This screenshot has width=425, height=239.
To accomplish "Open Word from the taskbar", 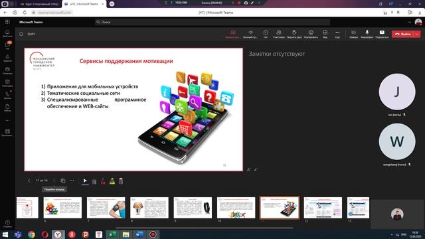I will click(139, 234).
